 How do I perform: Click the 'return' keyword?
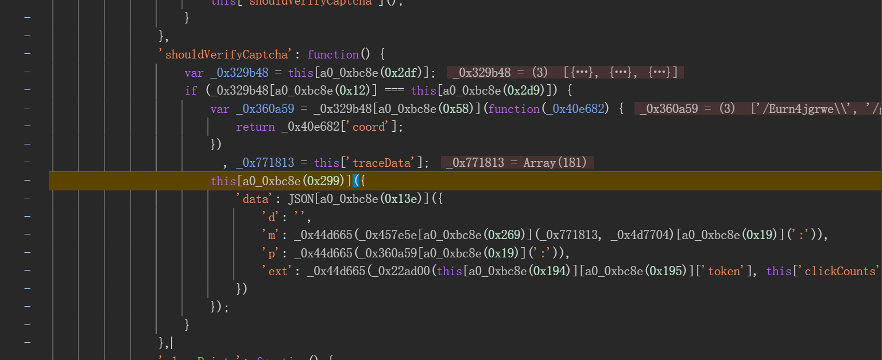pyautogui.click(x=255, y=127)
